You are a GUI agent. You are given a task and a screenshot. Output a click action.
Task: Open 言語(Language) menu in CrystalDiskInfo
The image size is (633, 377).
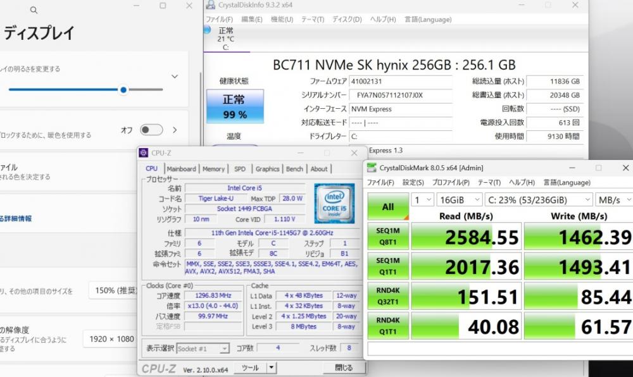[428, 20]
